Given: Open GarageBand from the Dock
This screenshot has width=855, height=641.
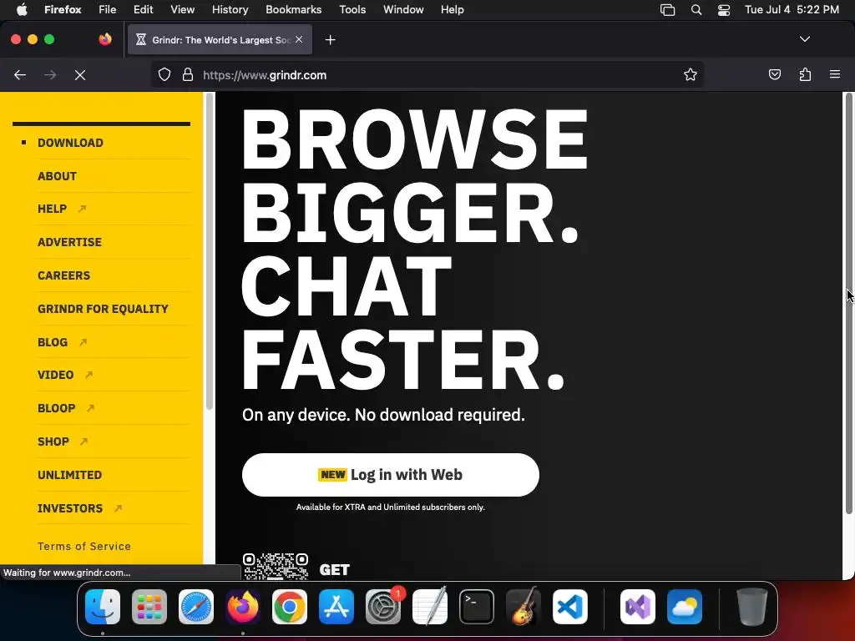Looking at the screenshot, I should [524, 607].
